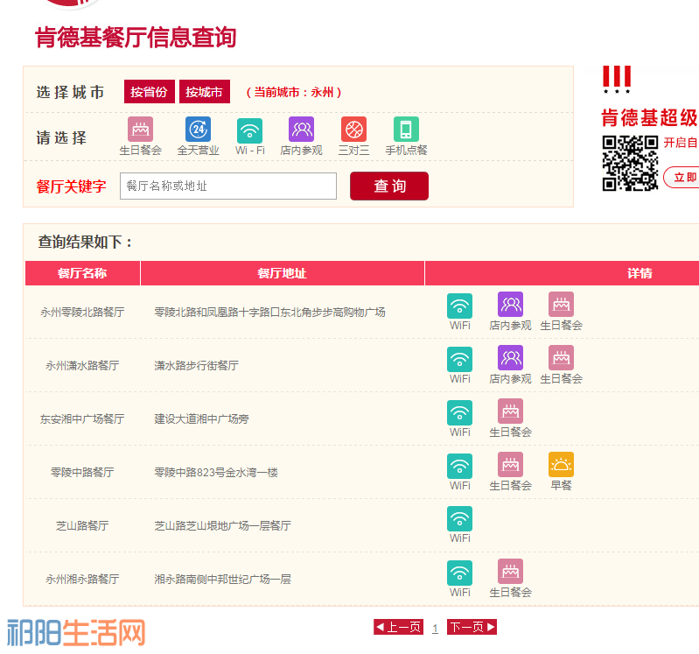Click 生日餐会 icon in 永州零陵北路餐厅 row

tap(562, 305)
